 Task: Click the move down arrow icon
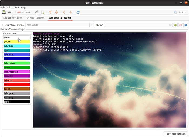tap(57, 12)
